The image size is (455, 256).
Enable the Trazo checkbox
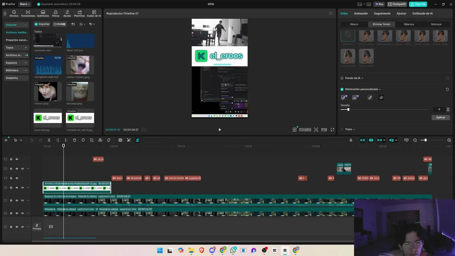342,129
